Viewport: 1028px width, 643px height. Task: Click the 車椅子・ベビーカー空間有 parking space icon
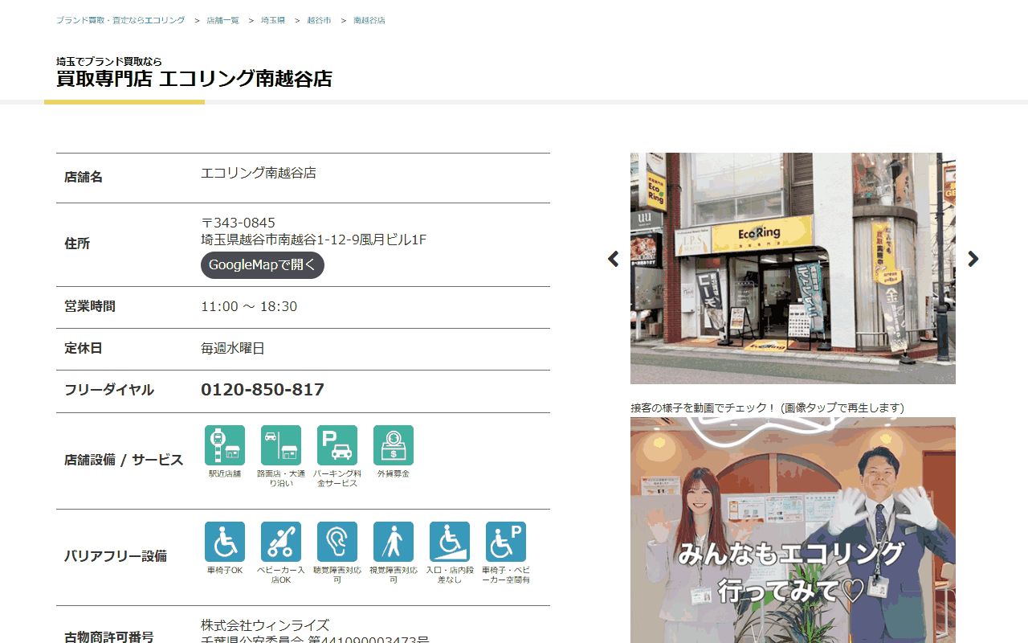click(x=506, y=542)
